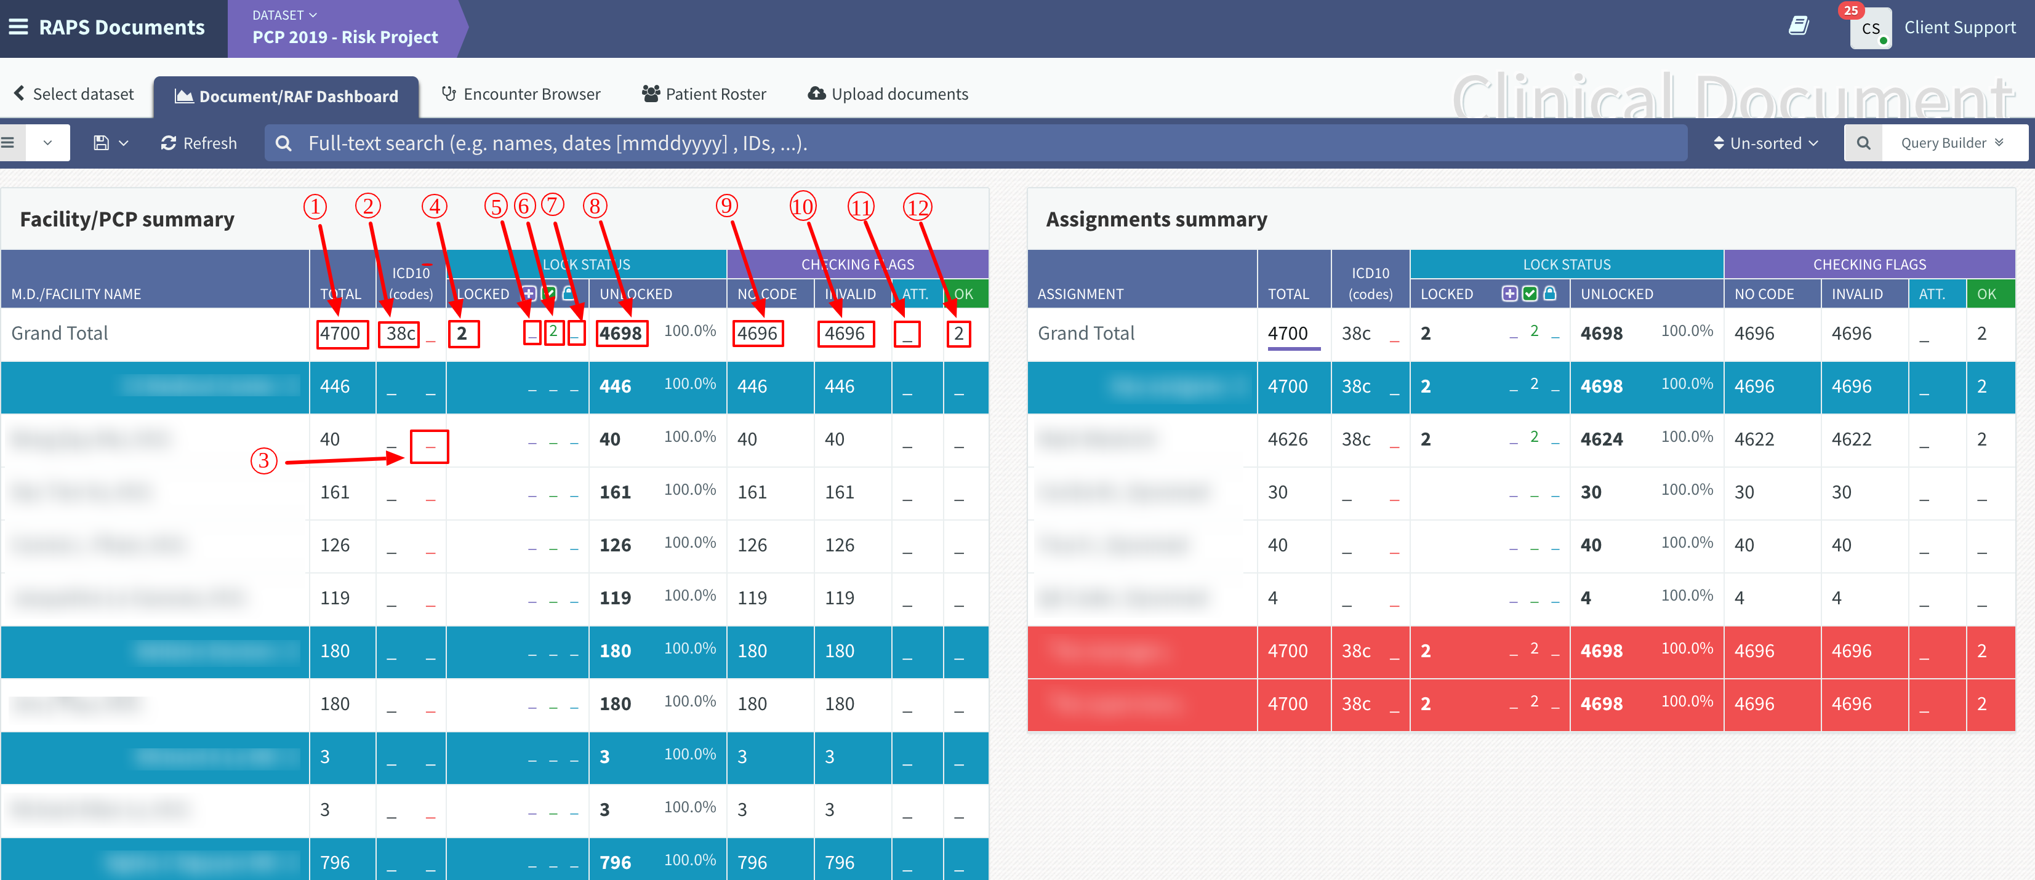
Task: Click the PCP 2019 - Risk Project dataset title
Action: (x=345, y=37)
